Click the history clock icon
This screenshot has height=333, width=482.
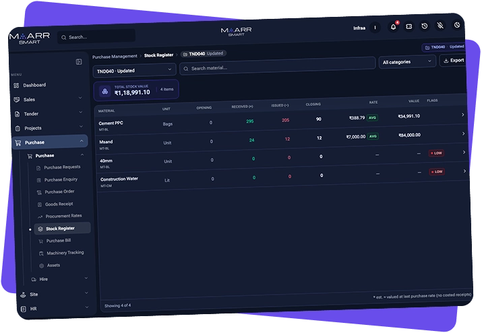click(x=425, y=26)
